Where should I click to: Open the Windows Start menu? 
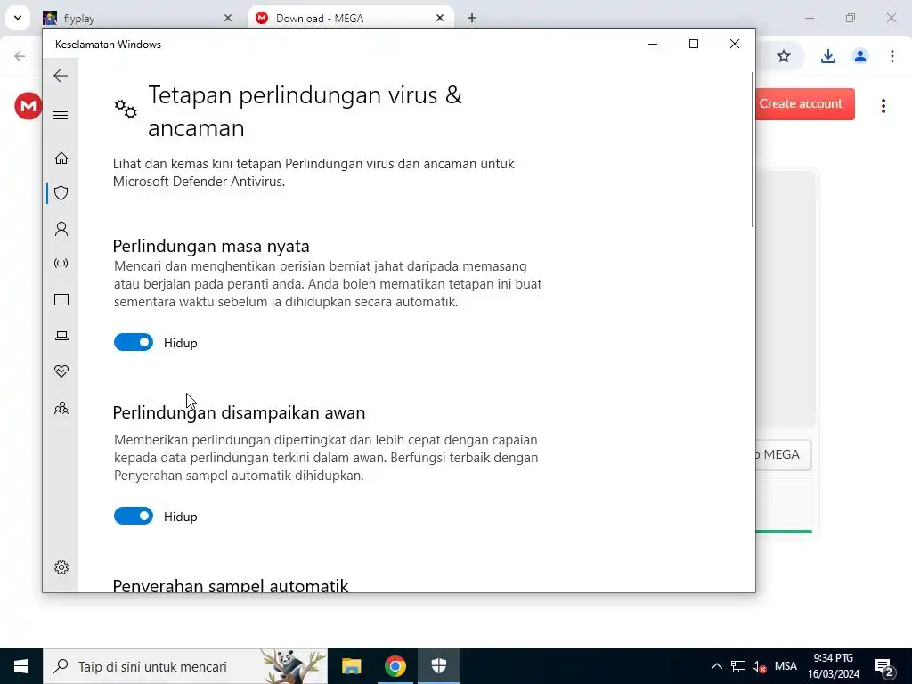[x=21, y=666]
